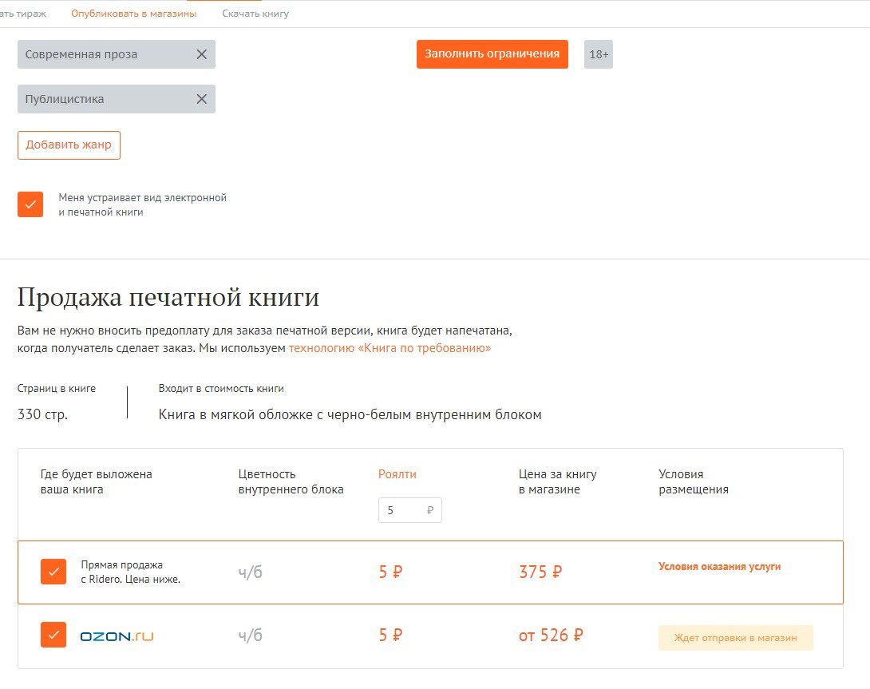Select the Современная проза genre label

(x=81, y=54)
